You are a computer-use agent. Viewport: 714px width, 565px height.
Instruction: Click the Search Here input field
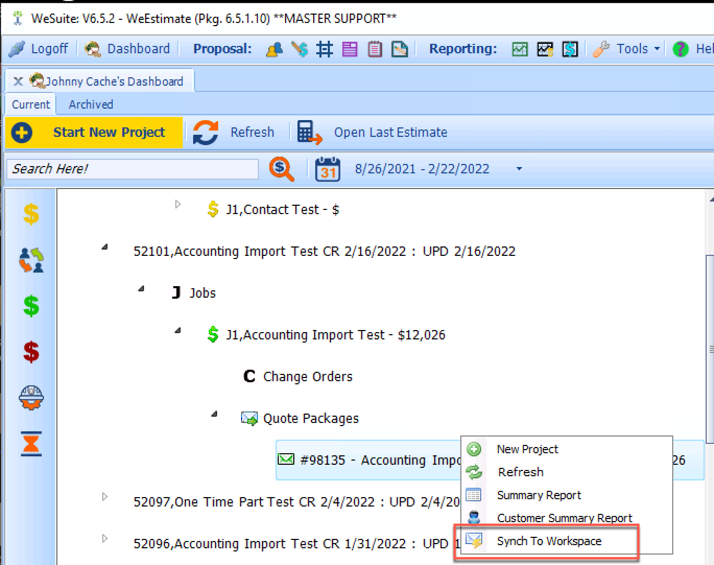pyautogui.click(x=133, y=169)
